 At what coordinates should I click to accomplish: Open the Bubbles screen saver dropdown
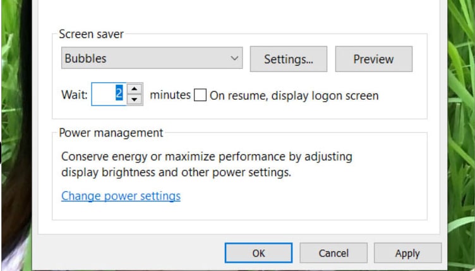(145, 59)
